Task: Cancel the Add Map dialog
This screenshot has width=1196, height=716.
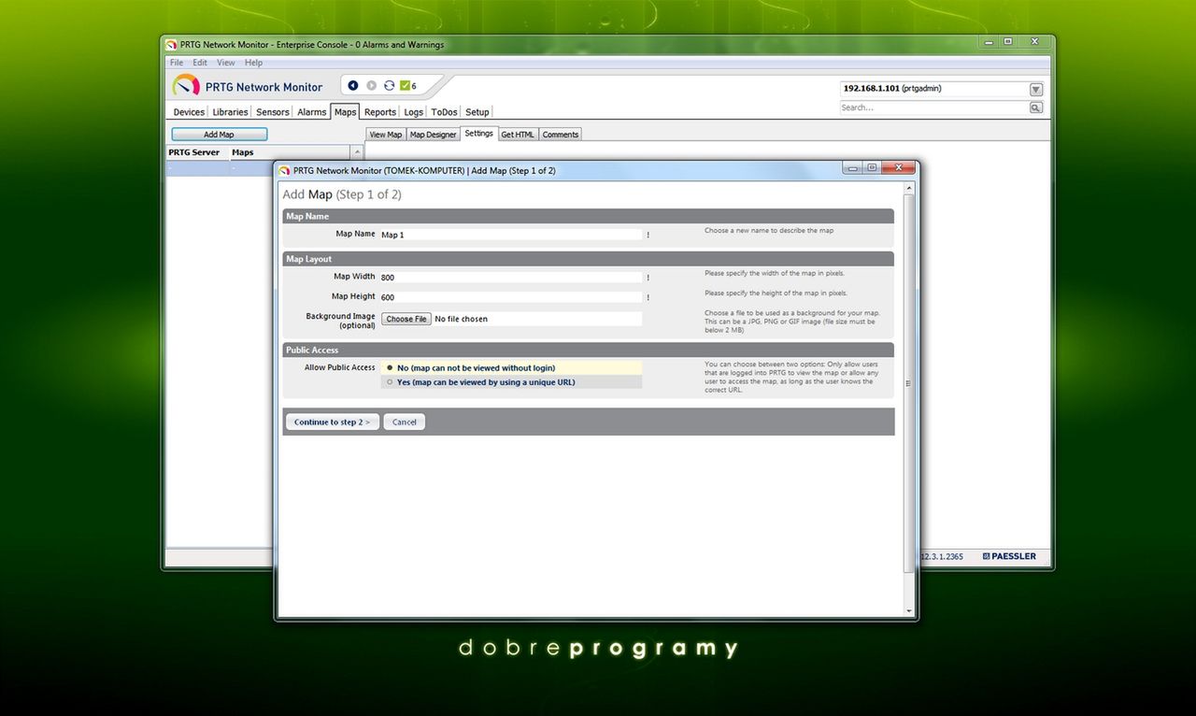Action: point(405,422)
